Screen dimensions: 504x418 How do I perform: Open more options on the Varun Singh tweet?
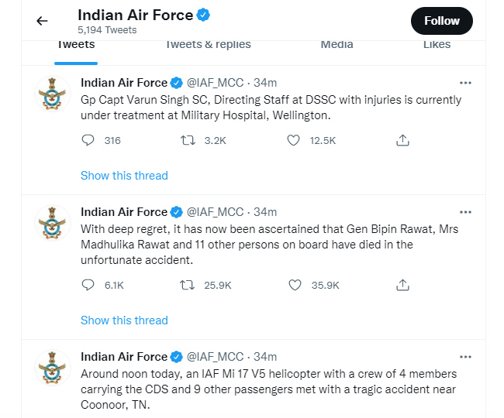[465, 83]
